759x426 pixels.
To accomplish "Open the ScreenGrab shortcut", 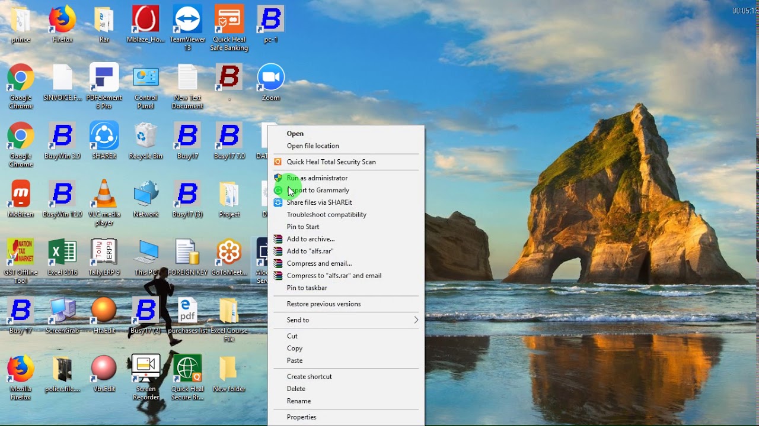I will (62, 316).
